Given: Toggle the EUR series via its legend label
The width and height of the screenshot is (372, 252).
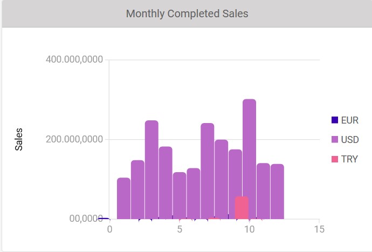Looking at the screenshot, I should (x=350, y=120).
